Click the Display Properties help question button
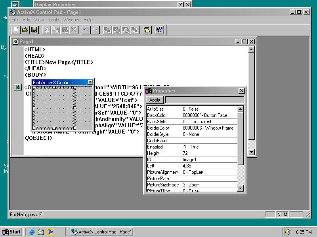The height and width of the screenshot is (237, 317). [181, 4]
